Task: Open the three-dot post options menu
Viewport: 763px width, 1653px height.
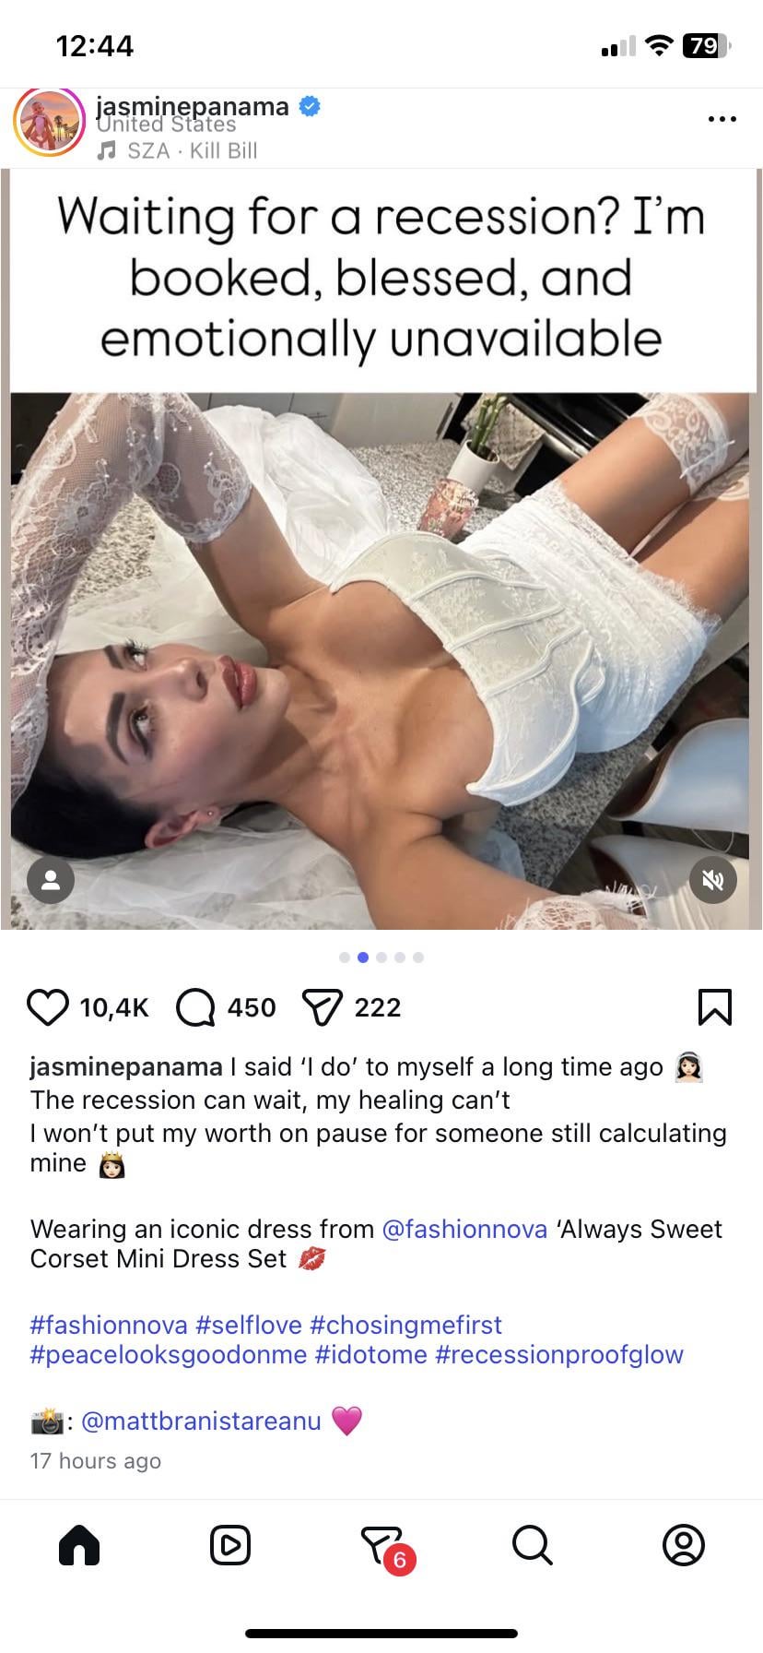Action: click(x=722, y=119)
